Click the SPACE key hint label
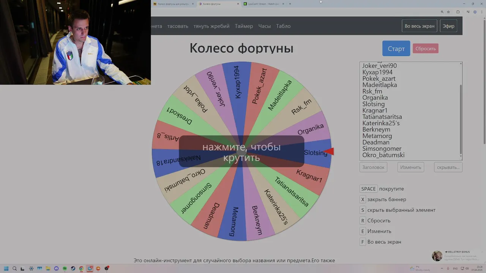486x273 pixels. click(x=368, y=189)
